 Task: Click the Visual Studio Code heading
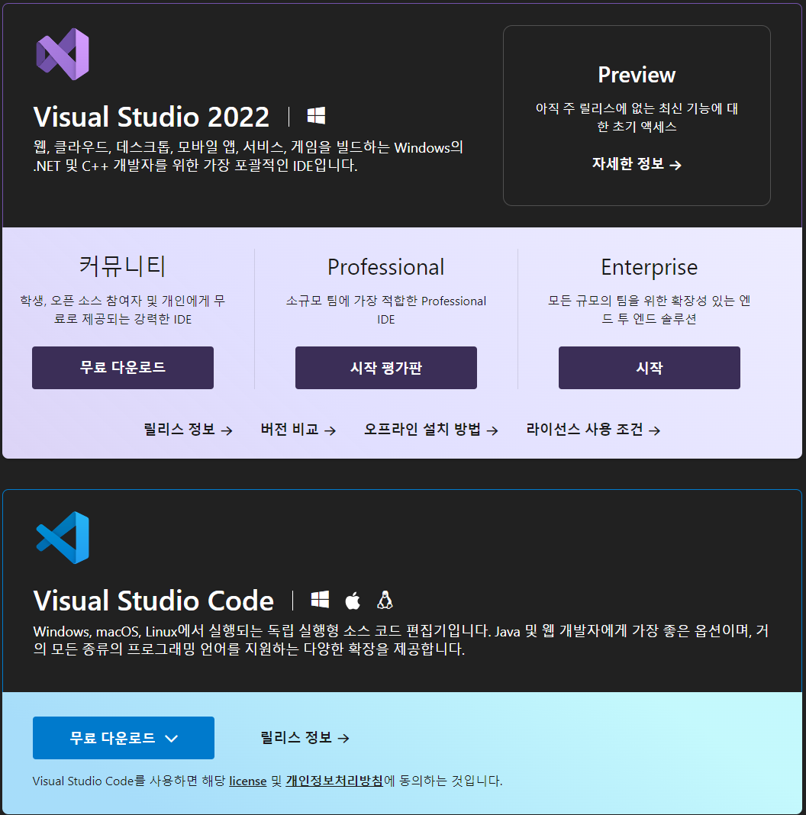[x=153, y=601]
